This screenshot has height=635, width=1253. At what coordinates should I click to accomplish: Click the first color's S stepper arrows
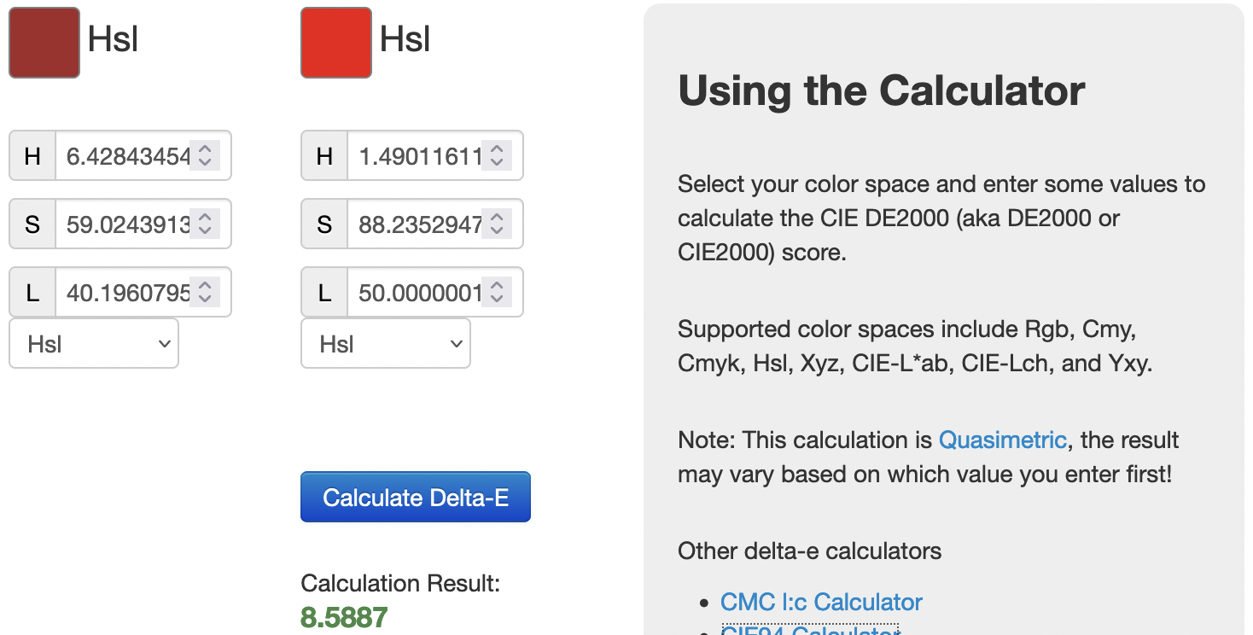point(205,224)
